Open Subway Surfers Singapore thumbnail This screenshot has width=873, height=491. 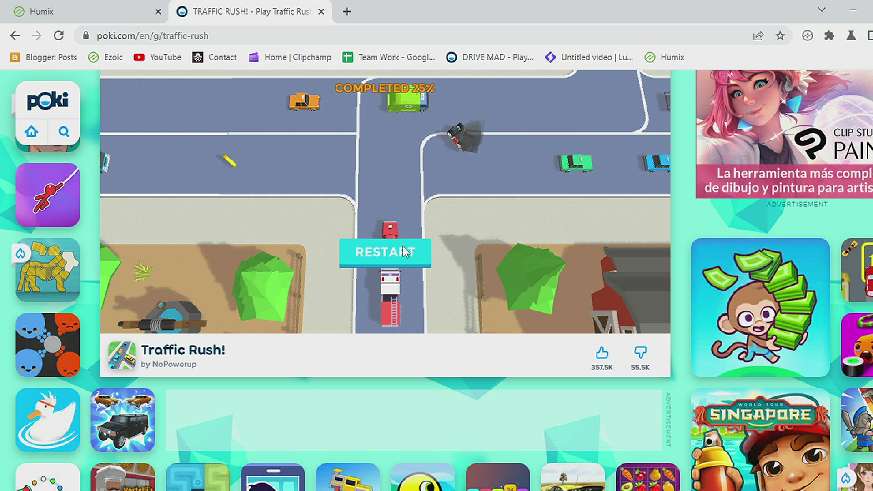(x=760, y=440)
